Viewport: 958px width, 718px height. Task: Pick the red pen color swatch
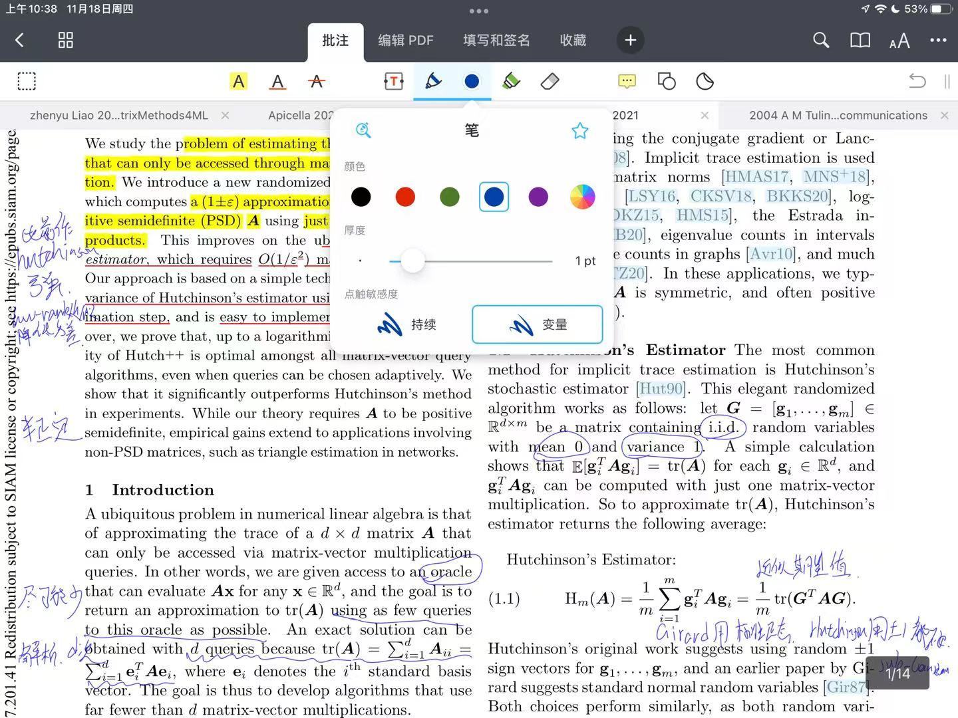pos(405,197)
